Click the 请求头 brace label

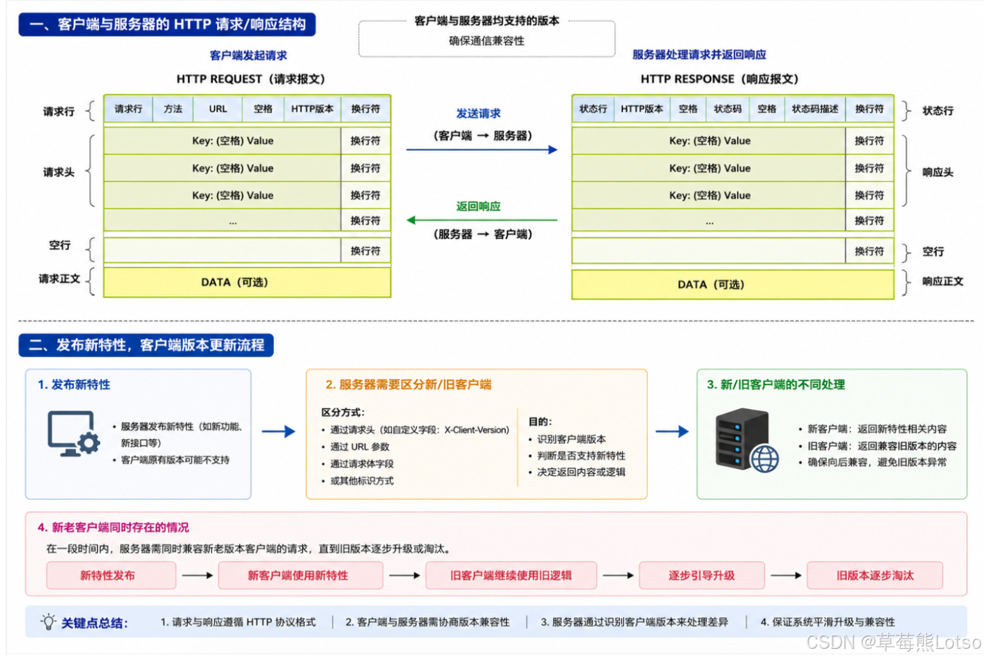[59, 172]
